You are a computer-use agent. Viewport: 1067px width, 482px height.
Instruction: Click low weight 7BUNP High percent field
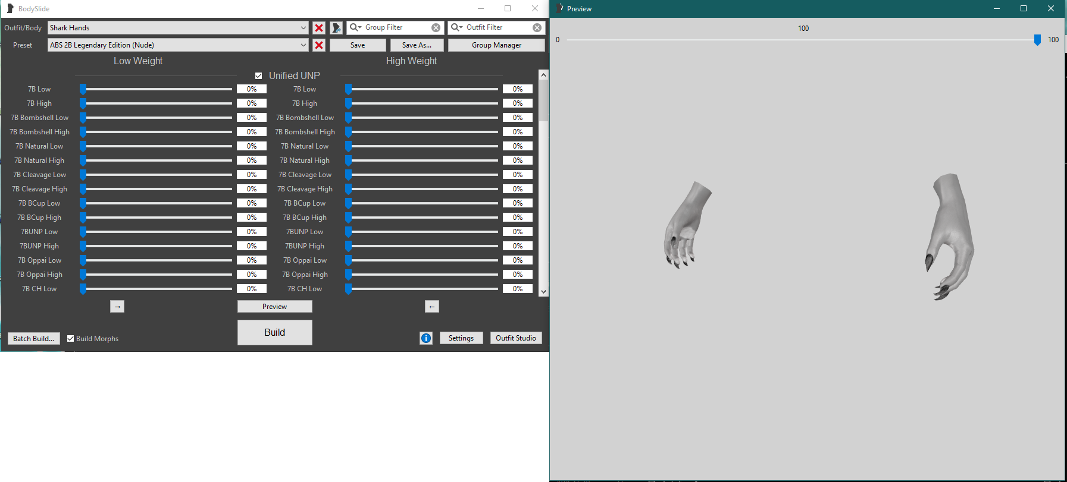(x=252, y=246)
